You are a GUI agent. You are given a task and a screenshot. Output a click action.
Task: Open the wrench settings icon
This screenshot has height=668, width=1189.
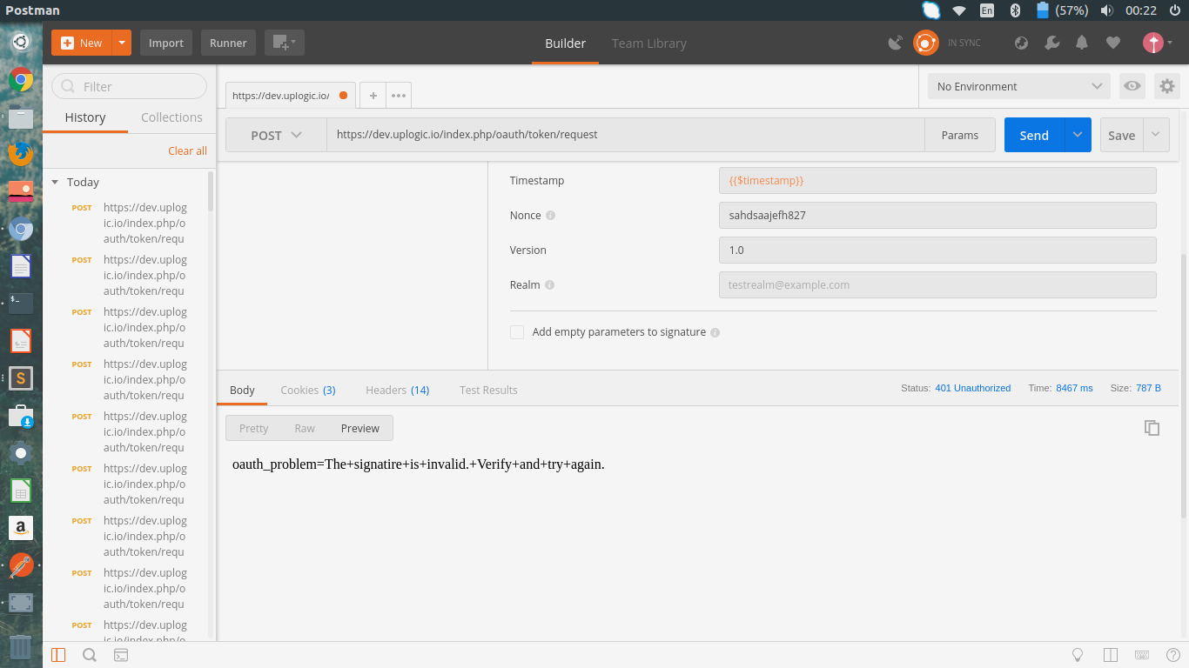[1051, 43]
